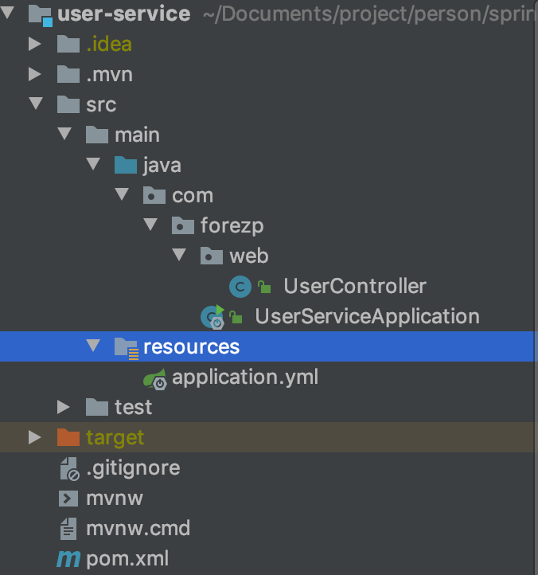Click the application.yml Spring config icon

[154, 377]
